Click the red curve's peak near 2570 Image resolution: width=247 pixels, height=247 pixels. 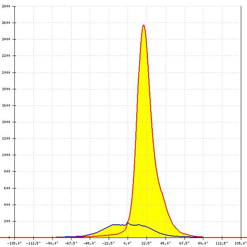click(144, 25)
